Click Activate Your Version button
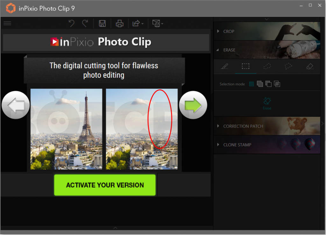 (105, 185)
